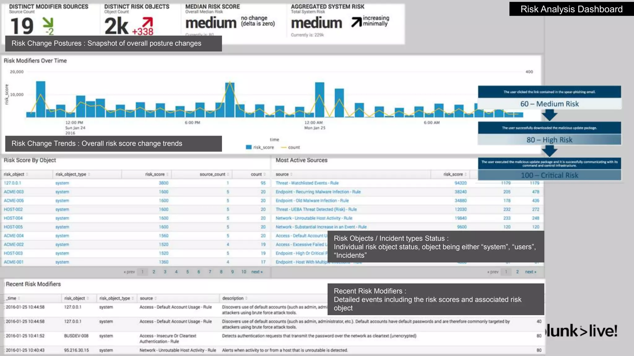Sort by count column in Risk Score By Object
634x356 pixels.
(x=258, y=174)
